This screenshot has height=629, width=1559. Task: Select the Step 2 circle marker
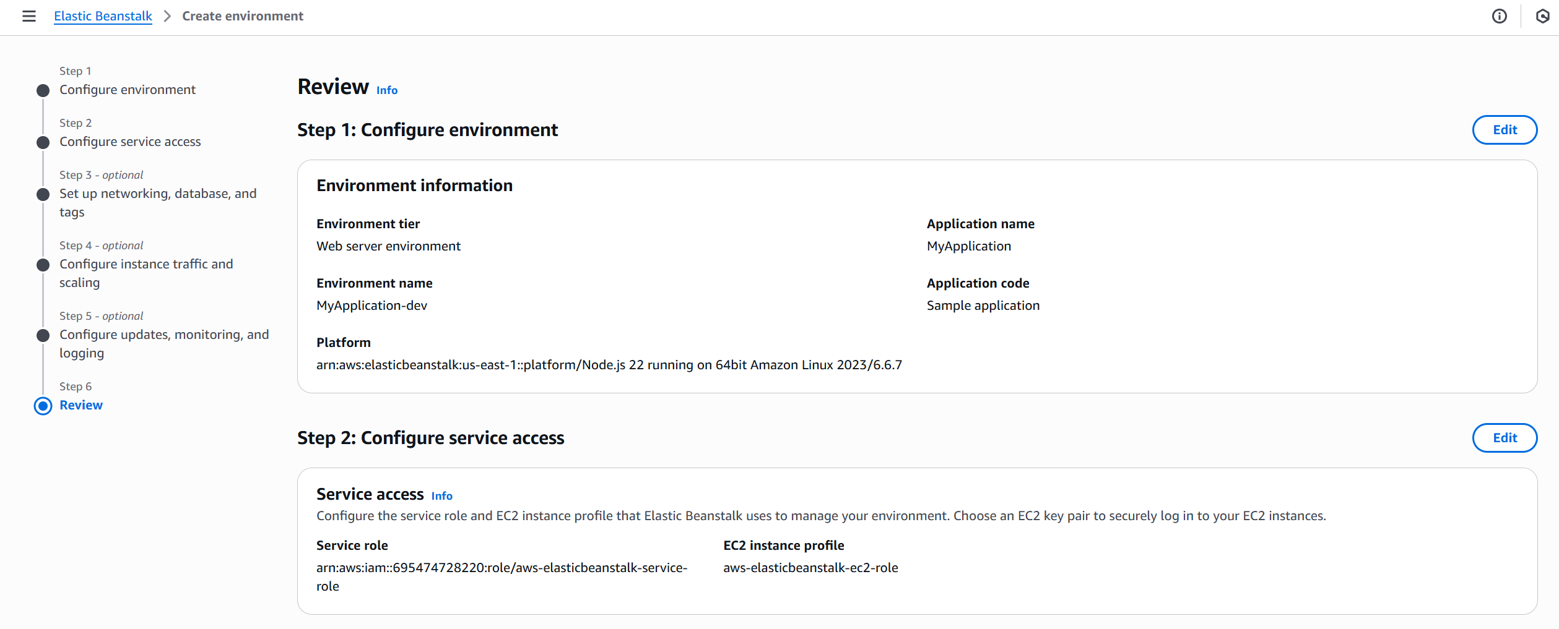click(43, 143)
